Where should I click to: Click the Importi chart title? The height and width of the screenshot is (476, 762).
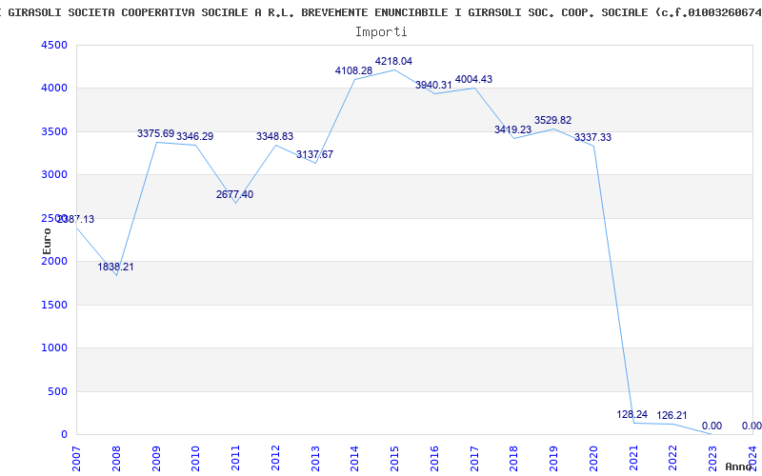coord(381,32)
